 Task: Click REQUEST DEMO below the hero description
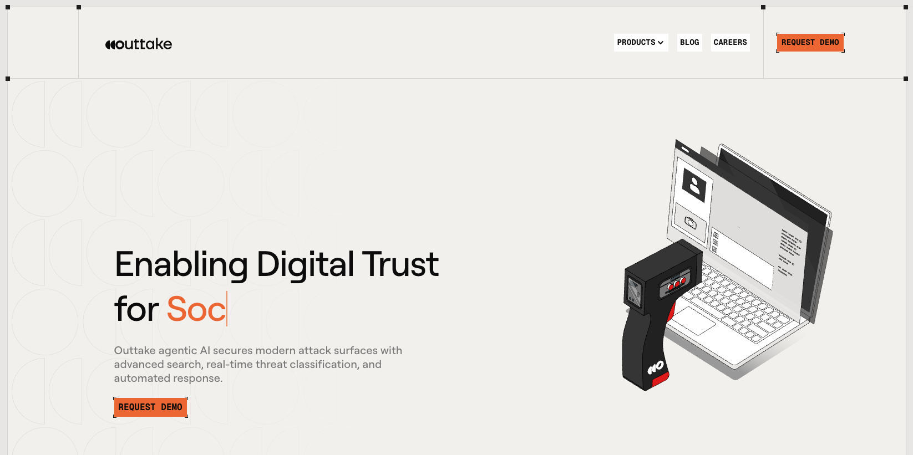[150, 407]
